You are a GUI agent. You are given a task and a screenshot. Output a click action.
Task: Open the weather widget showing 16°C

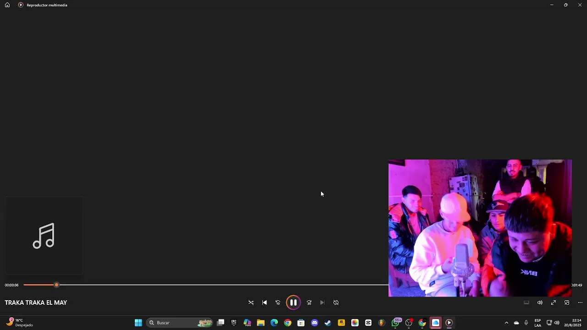(x=19, y=323)
